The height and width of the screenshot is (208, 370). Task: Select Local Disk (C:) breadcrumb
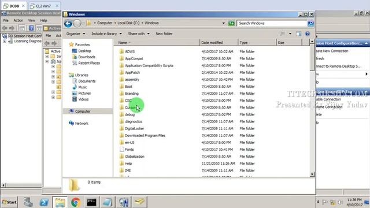point(128,23)
